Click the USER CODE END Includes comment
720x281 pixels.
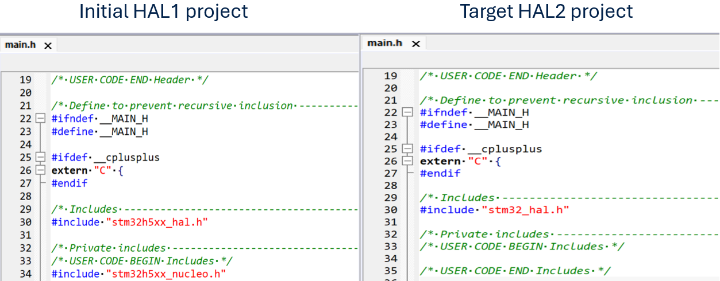pyautogui.click(x=515, y=271)
